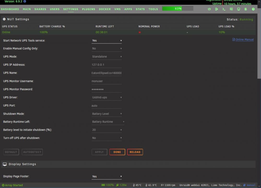Click the fan speed icon in footer
This screenshot has width=261, height=188.
tap(162, 185)
